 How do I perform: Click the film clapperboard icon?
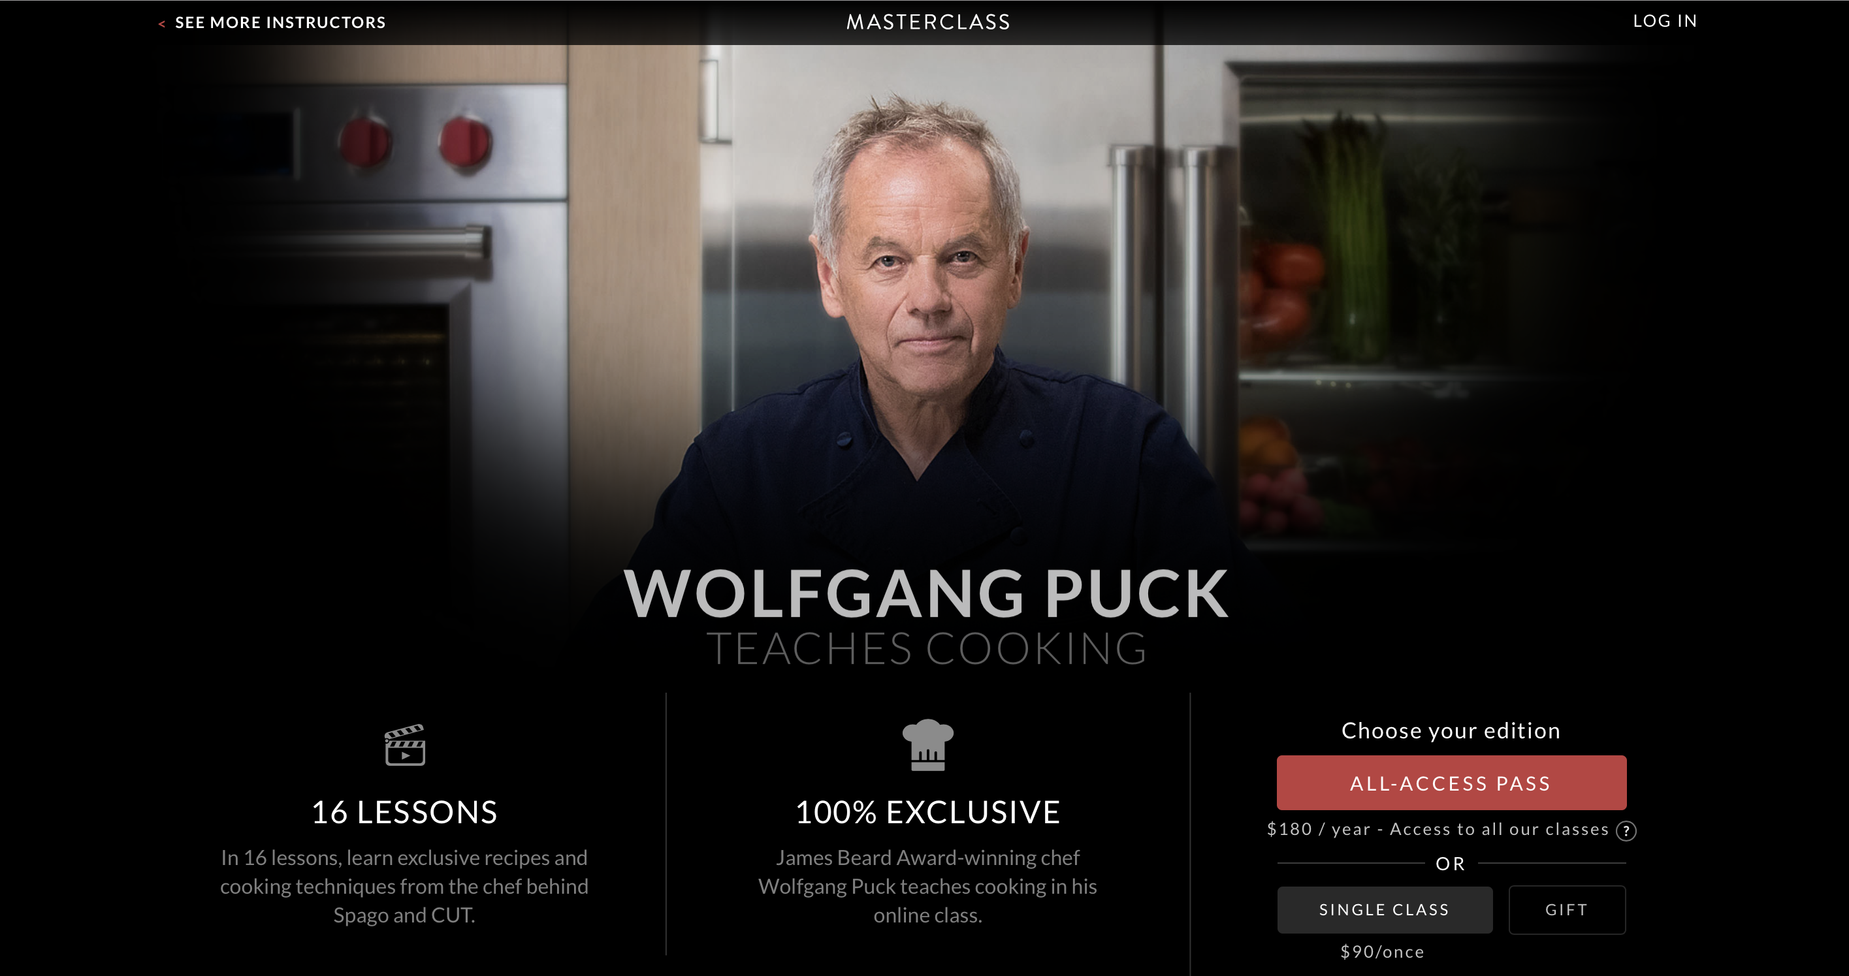[x=405, y=745]
